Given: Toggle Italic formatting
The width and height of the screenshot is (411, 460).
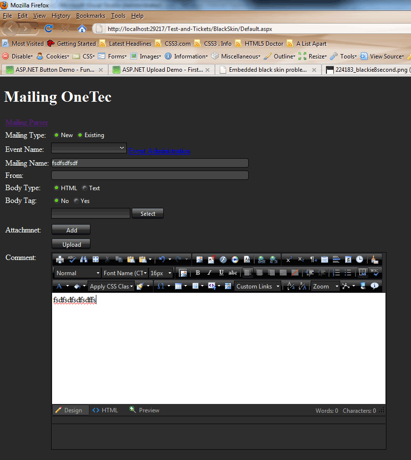Looking at the screenshot, I should tap(209, 273).
